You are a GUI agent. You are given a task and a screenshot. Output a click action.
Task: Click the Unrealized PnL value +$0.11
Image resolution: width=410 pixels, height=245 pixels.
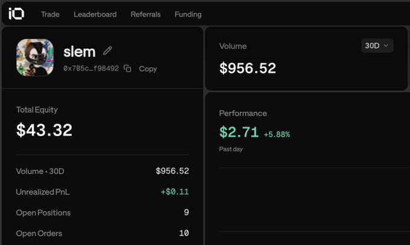point(175,191)
